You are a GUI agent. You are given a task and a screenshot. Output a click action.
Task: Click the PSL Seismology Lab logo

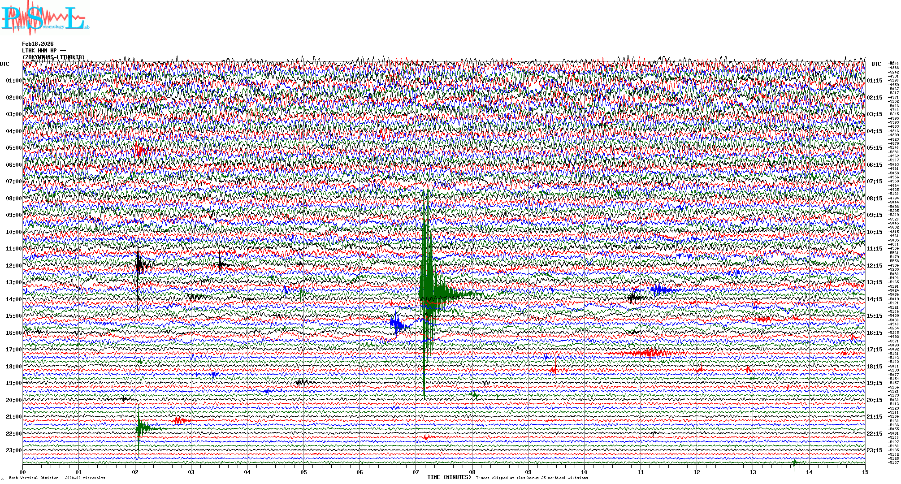click(x=44, y=18)
